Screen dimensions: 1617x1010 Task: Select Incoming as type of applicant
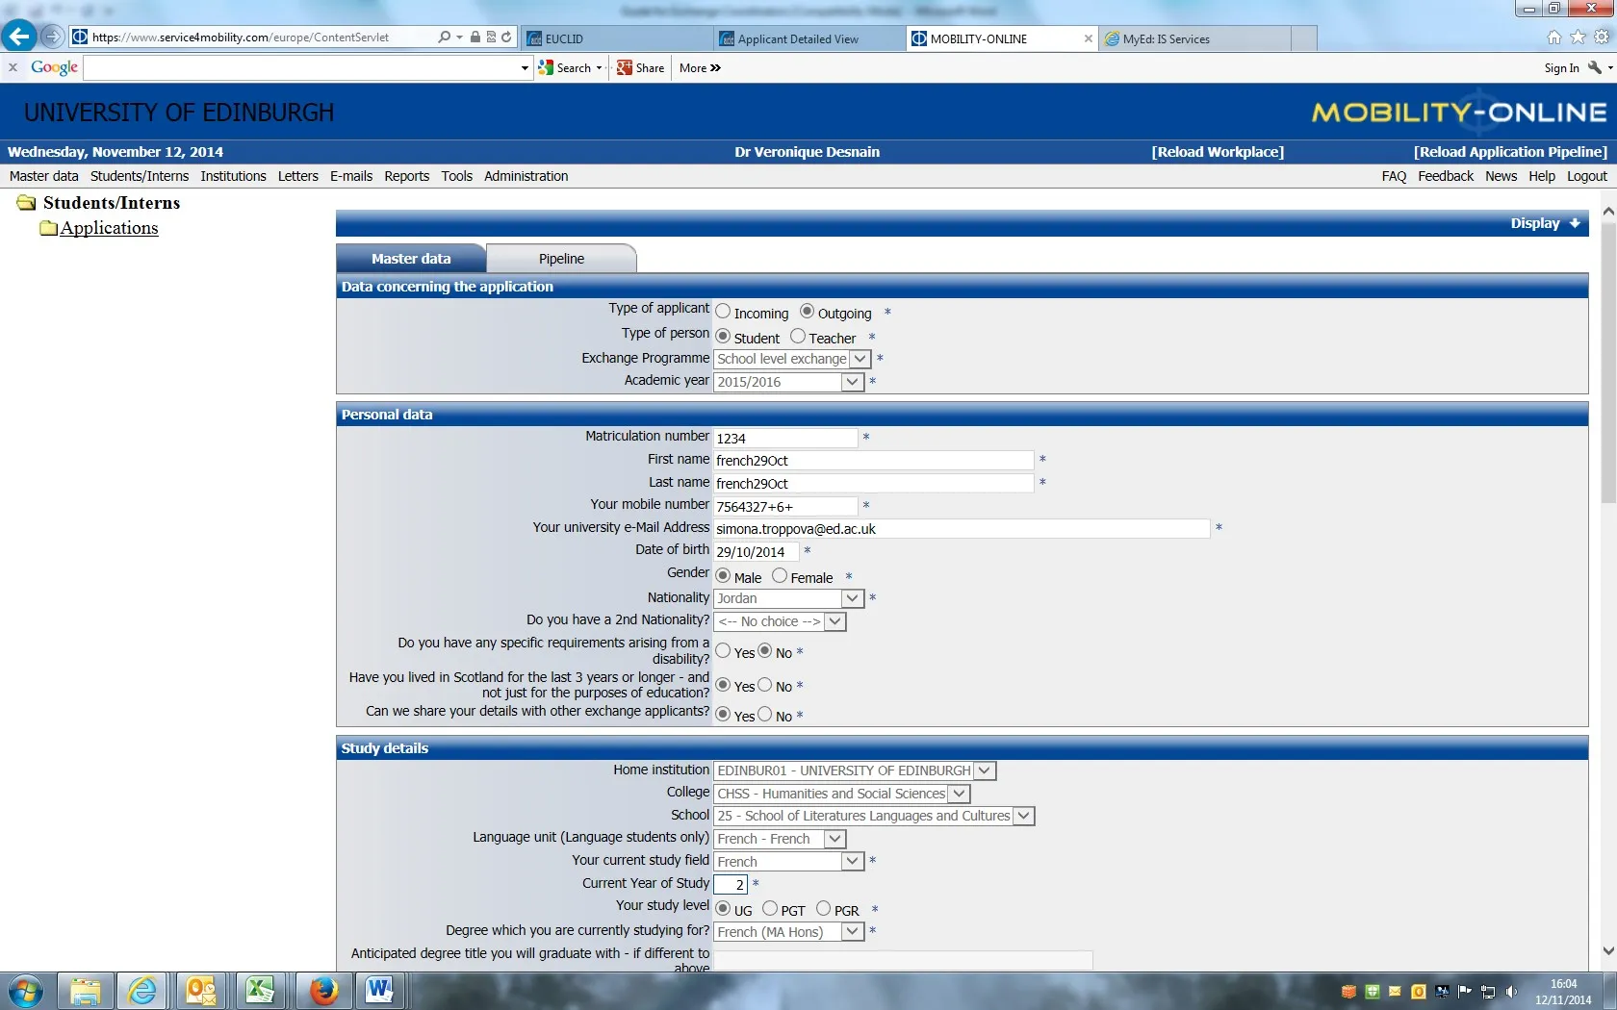[x=723, y=312]
